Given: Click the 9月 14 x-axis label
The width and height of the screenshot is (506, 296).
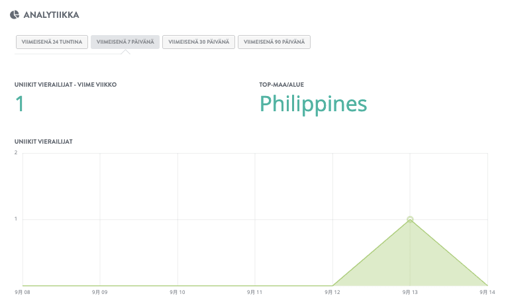Looking at the screenshot, I should (x=487, y=291).
